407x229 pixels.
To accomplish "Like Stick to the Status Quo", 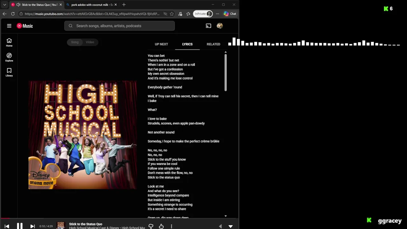I will pyautogui.click(x=161, y=226).
